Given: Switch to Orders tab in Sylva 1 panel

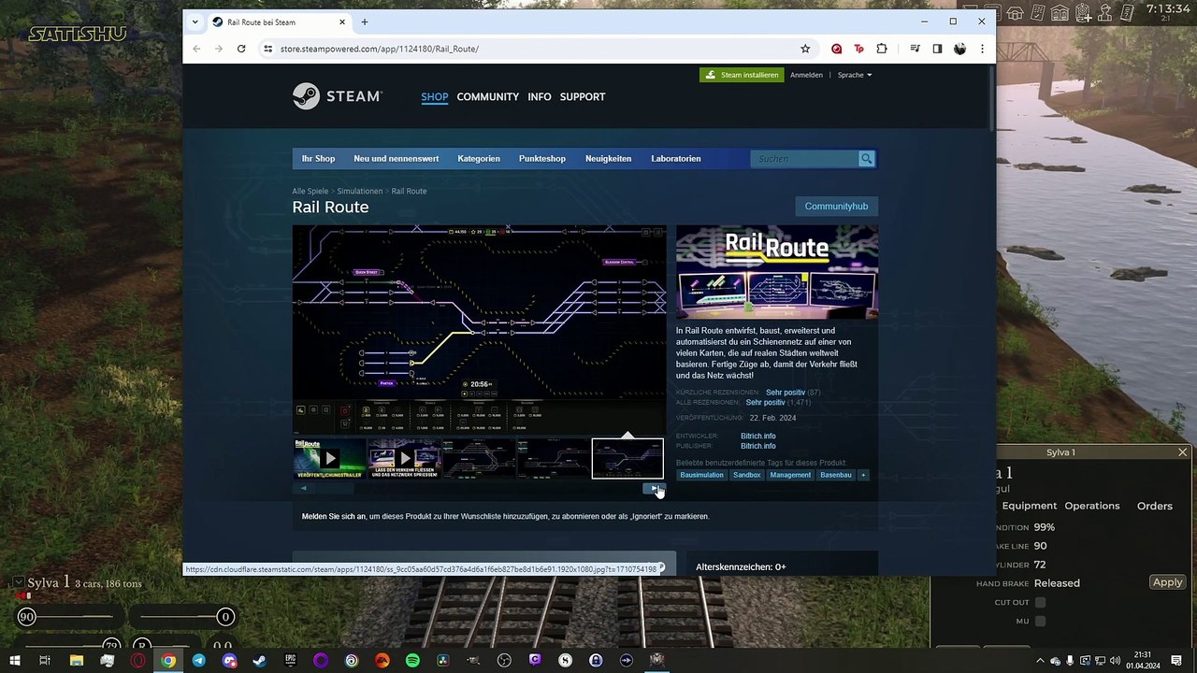Looking at the screenshot, I should (1155, 506).
